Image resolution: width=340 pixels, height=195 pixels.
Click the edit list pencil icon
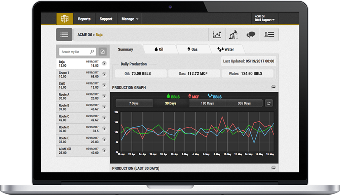coord(103,52)
